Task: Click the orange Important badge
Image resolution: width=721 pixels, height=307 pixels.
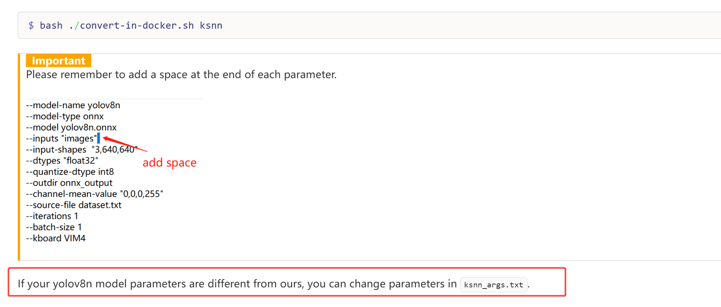Action: tap(58, 61)
